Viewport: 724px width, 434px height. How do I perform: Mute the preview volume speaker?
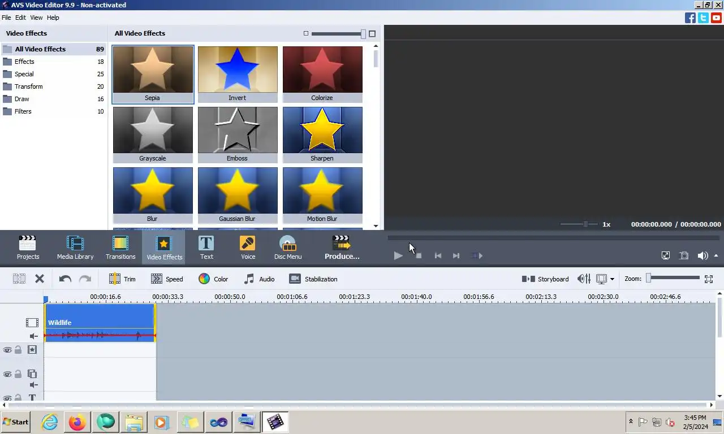703,255
